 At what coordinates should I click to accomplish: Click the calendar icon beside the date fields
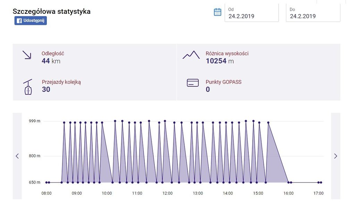(x=218, y=12)
